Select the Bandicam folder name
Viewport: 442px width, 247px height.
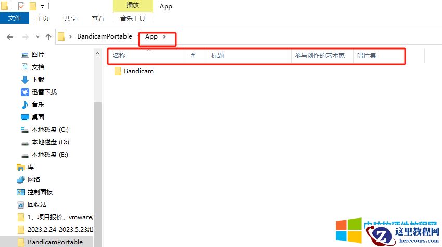tap(138, 71)
